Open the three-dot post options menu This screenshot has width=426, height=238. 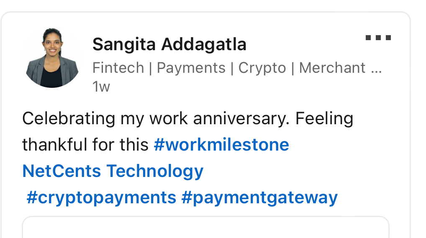(378, 38)
